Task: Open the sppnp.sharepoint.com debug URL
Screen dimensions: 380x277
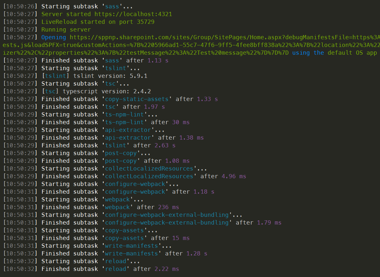Action: (225, 37)
